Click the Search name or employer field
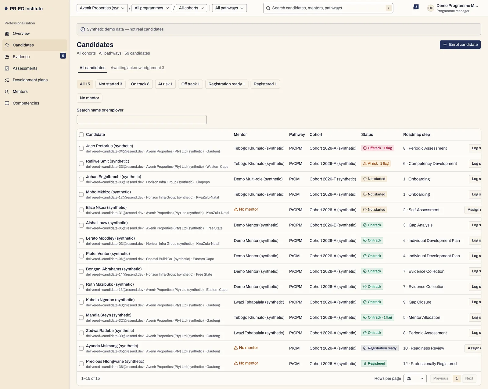Screen dimensions: 488x389 click(x=142, y=120)
